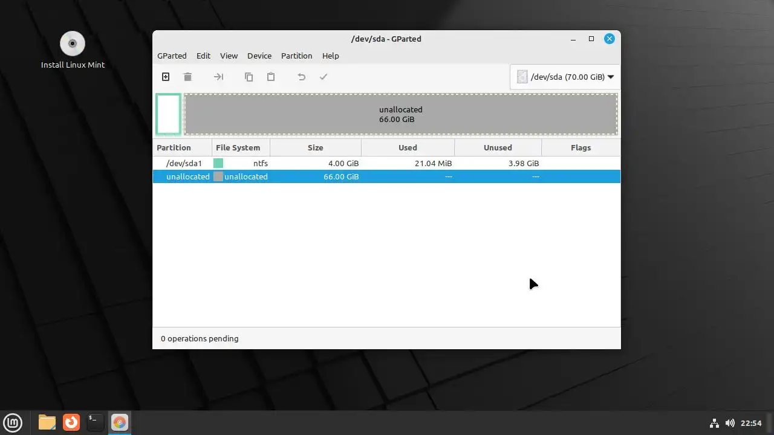
Task: Open the Terminal from the taskbar
Action: pyautogui.click(x=95, y=422)
